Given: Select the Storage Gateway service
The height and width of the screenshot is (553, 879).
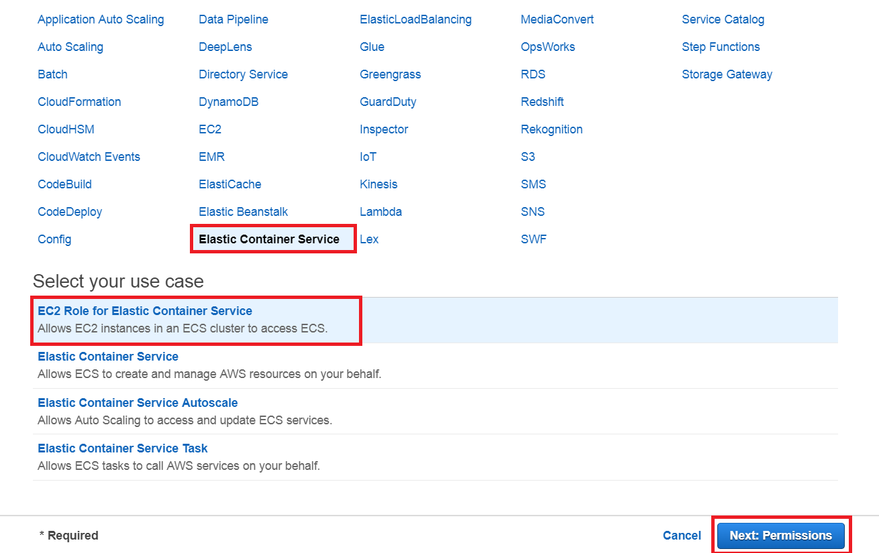Looking at the screenshot, I should click(x=727, y=74).
